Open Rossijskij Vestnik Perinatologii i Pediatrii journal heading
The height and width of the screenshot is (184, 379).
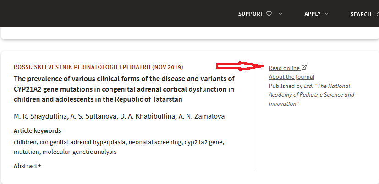99,67
